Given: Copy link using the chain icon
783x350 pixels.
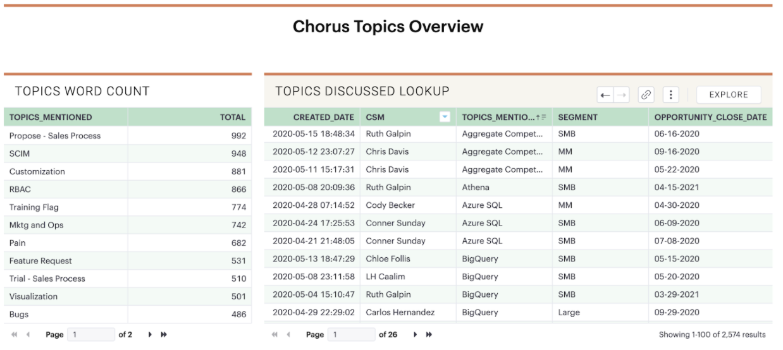Looking at the screenshot, I should 646,95.
